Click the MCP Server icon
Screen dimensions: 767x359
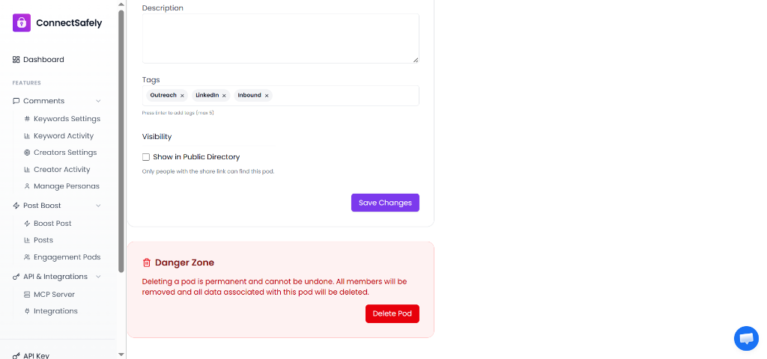27,295
